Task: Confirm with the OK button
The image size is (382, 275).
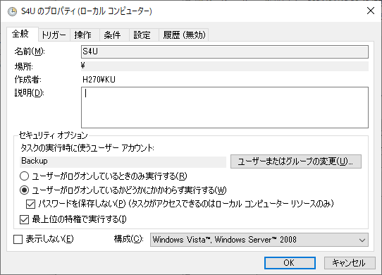Action: pyautogui.click(x=290, y=263)
